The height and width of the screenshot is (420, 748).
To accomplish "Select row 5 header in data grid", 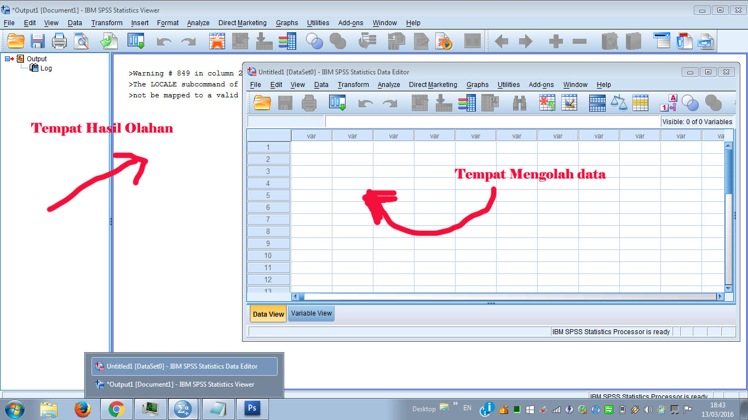I will point(268,195).
